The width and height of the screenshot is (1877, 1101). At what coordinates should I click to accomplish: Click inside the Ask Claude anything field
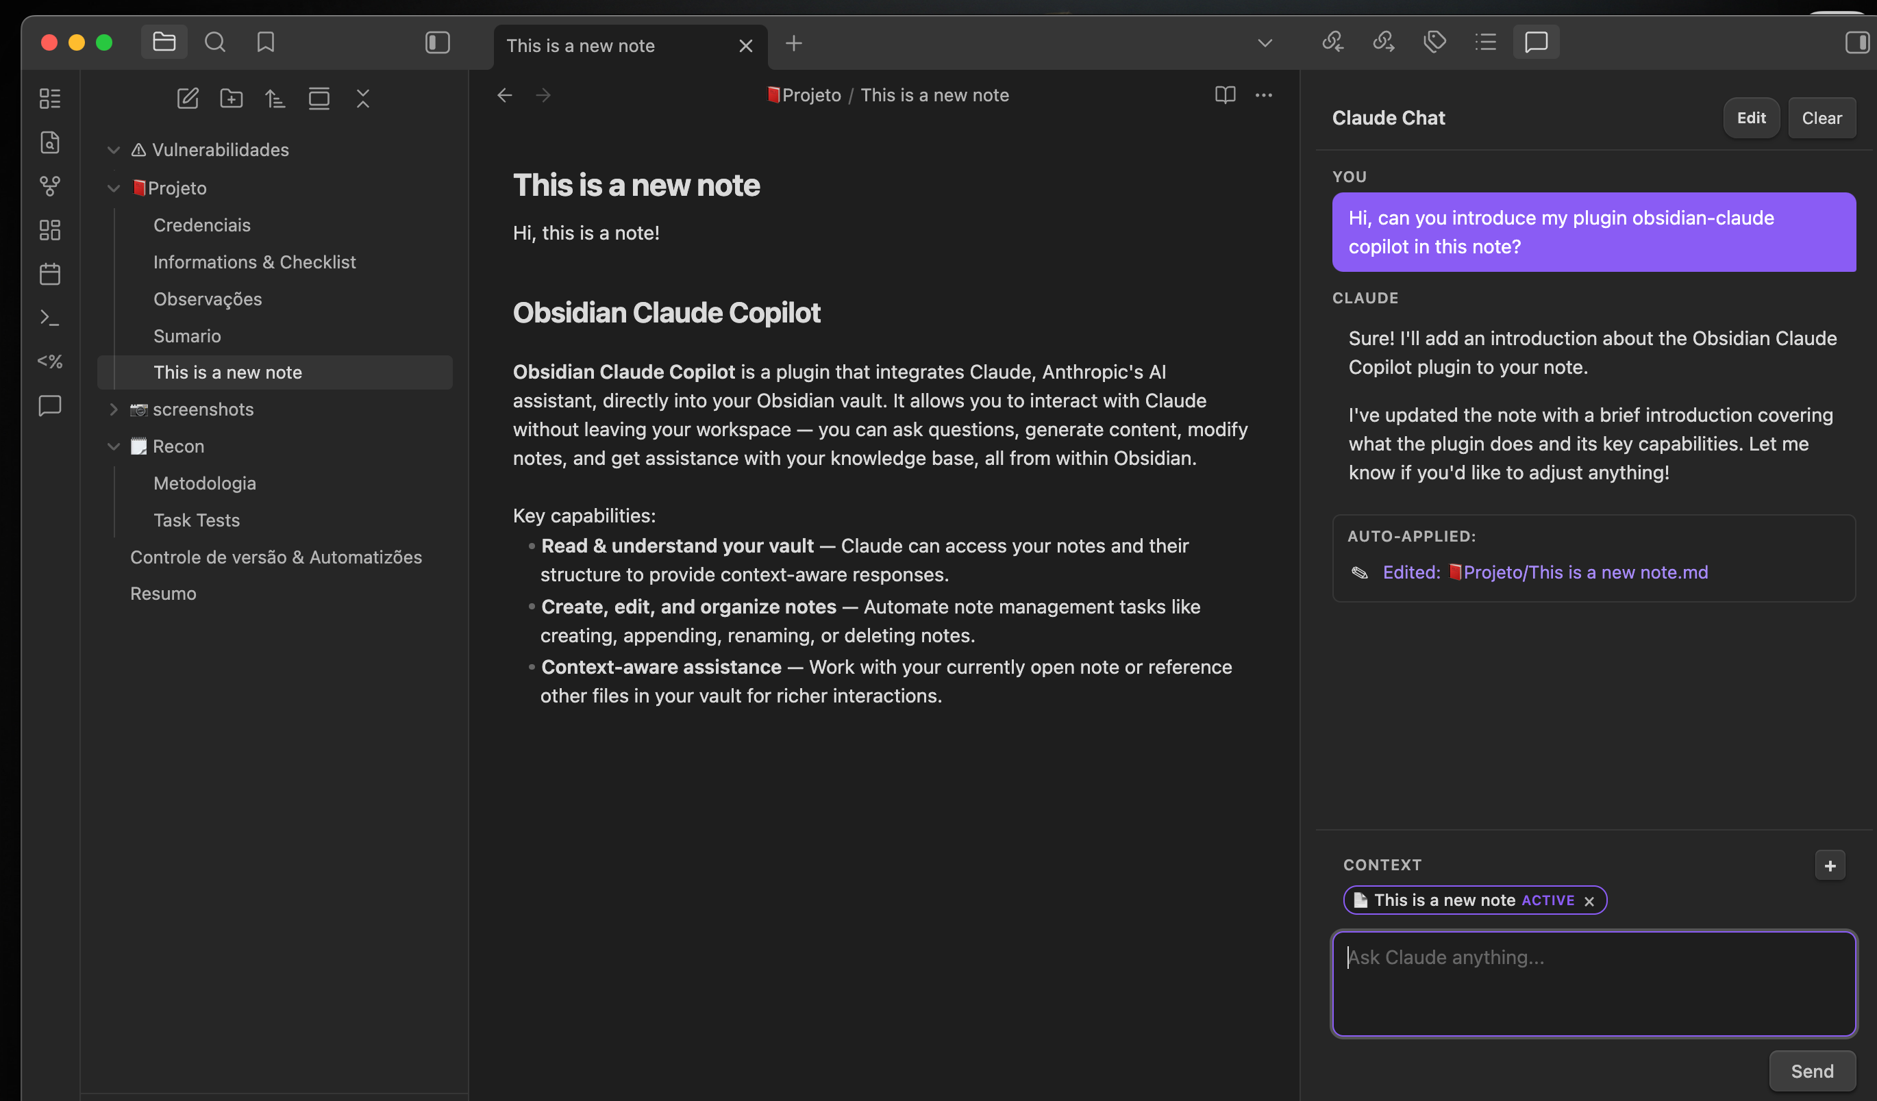tap(1594, 983)
